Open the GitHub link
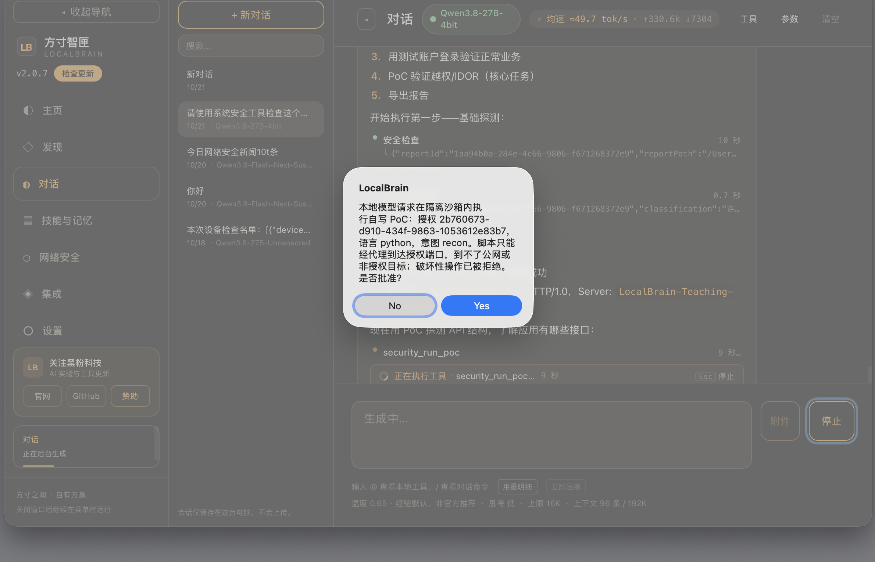The height and width of the screenshot is (562, 875). pos(86,396)
